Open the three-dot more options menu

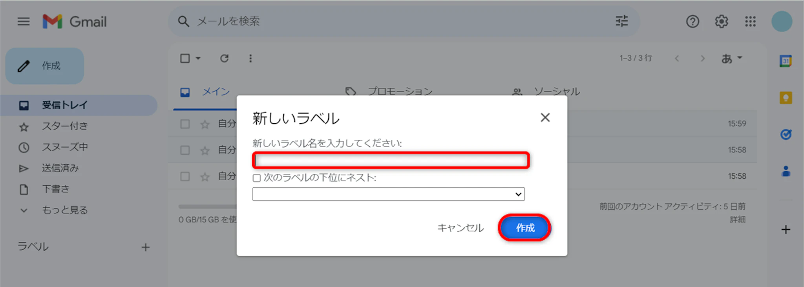click(x=250, y=58)
